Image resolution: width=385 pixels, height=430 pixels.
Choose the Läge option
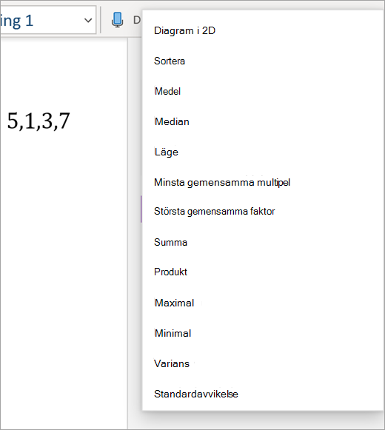click(167, 152)
